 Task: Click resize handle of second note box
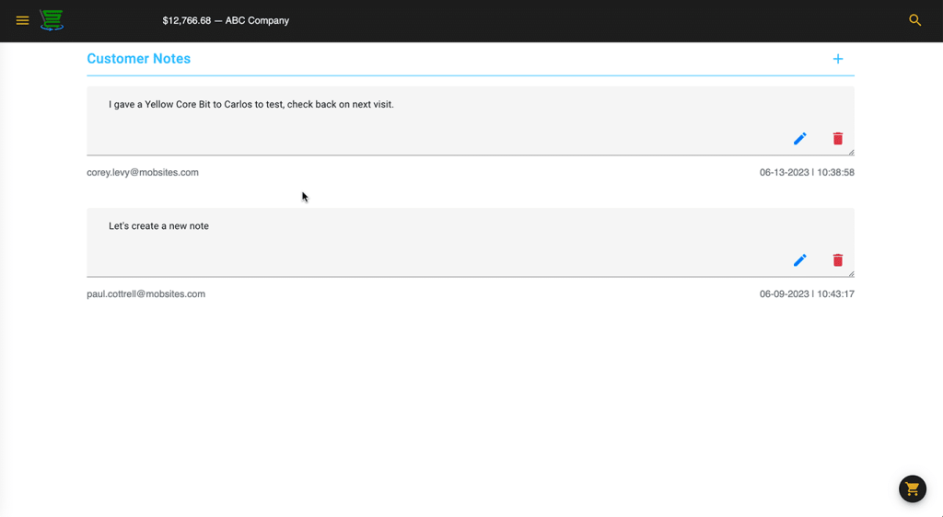point(850,273)
